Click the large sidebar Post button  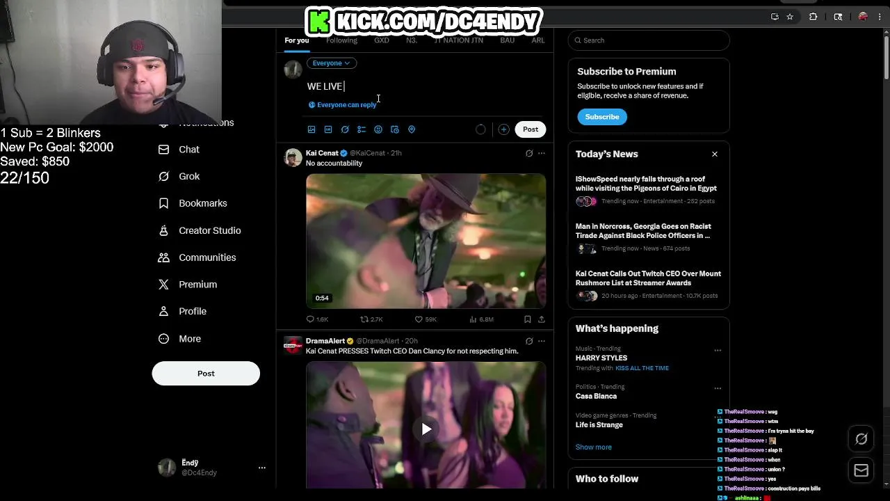206,374
